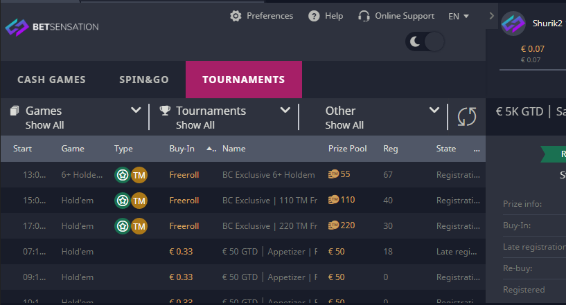Screen dimensions: 566x305
Task: Expand the Tournaments filter dropdown
Action: click(285, 111)
